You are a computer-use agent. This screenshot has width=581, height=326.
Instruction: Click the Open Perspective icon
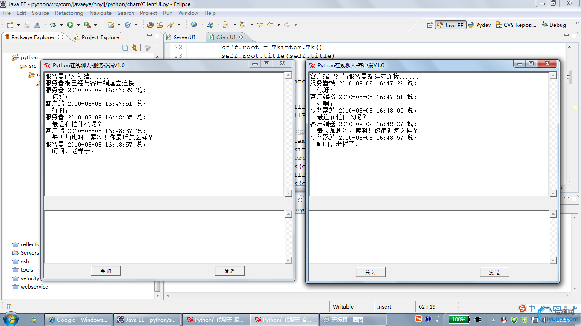430,25
